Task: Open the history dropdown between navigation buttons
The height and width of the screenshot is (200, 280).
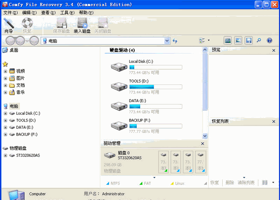Action: [x=27, y=41]
